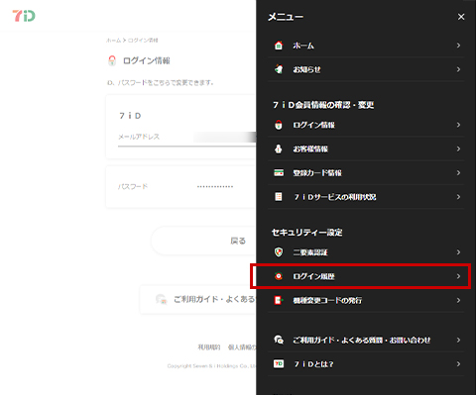Click the card icon beside 登録カード情報

[279, 172]
